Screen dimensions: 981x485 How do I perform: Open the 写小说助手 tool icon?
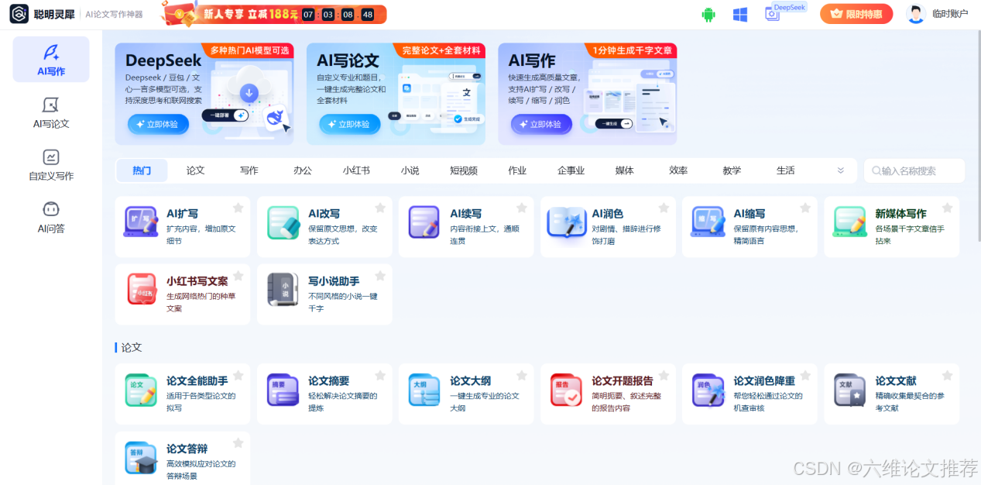pyautogui.click(x=283, y=290)
